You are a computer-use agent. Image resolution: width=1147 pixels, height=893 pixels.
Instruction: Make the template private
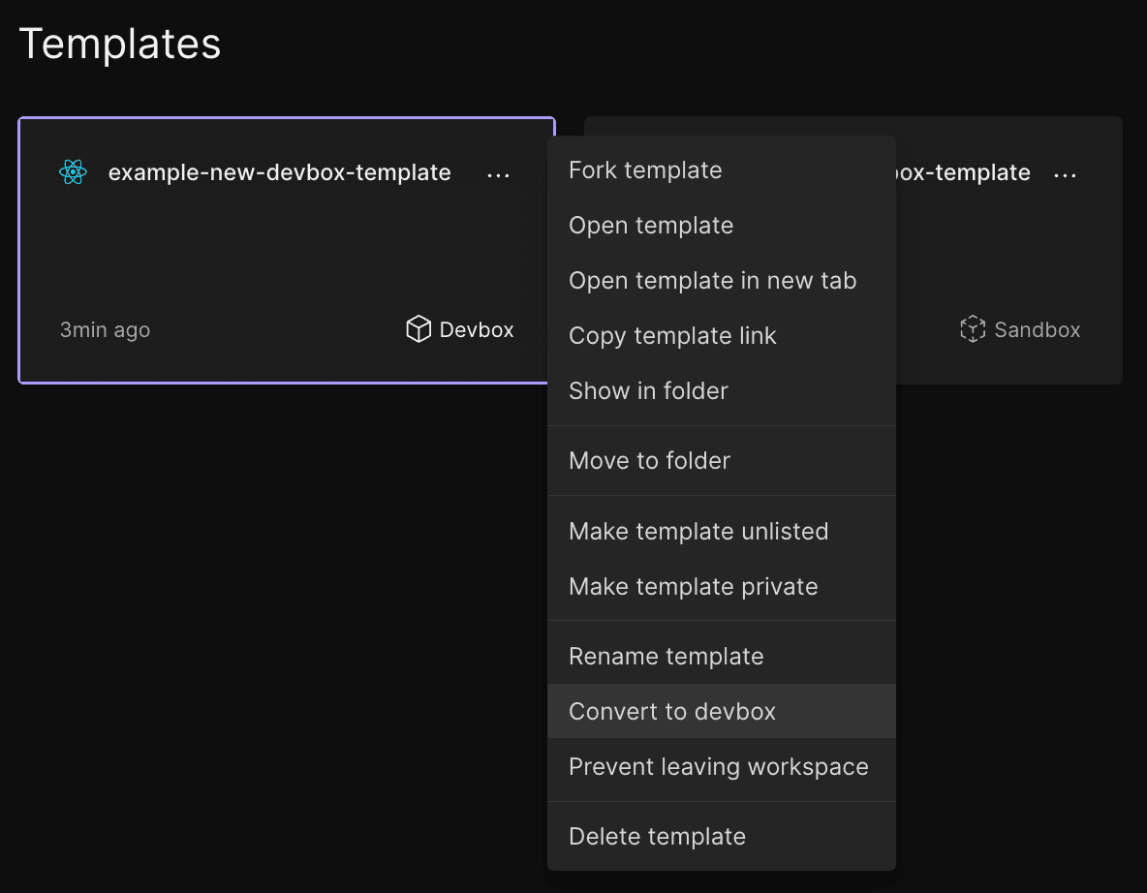click(x=693, y=586)
